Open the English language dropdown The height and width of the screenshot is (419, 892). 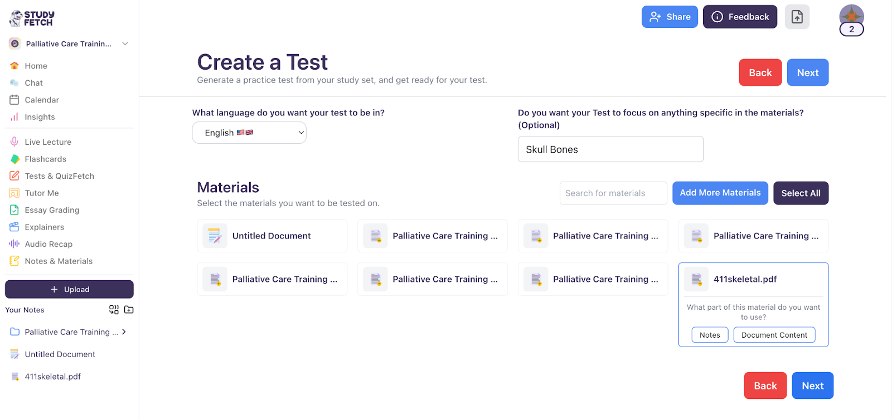(x=249, y=133)
